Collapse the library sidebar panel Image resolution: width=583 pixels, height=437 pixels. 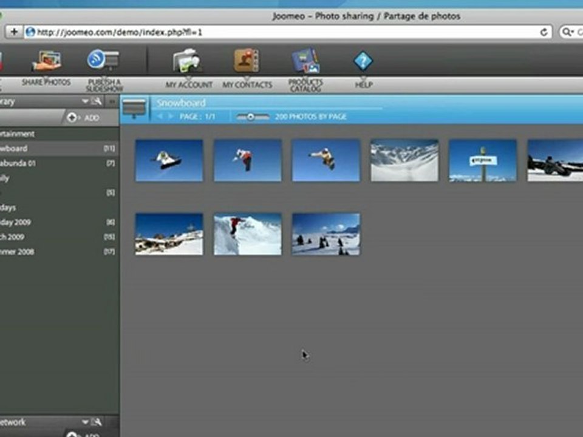tap(112, 101)
